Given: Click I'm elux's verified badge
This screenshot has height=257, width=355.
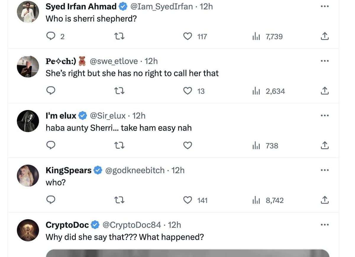Looking at the screenshot, I should coord(83,115).
